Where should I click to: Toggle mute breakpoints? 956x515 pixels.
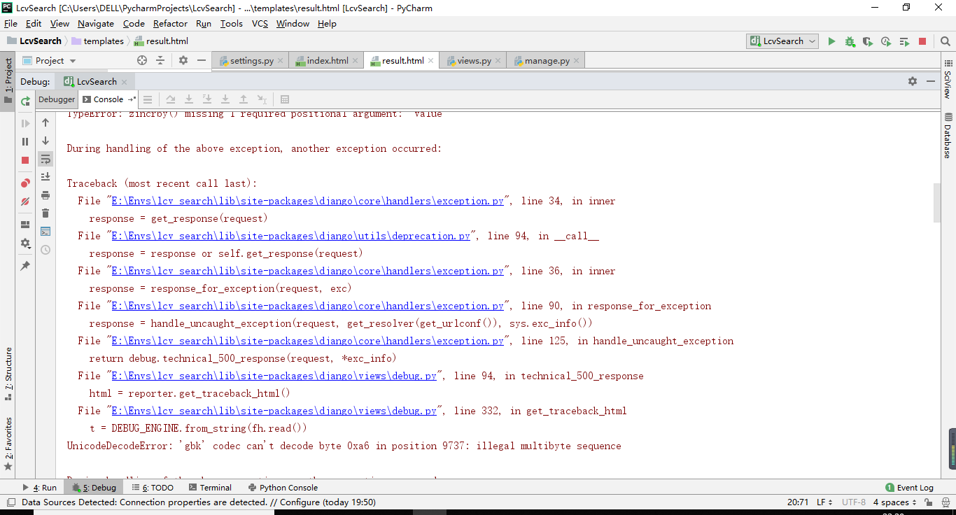(25, 202)
